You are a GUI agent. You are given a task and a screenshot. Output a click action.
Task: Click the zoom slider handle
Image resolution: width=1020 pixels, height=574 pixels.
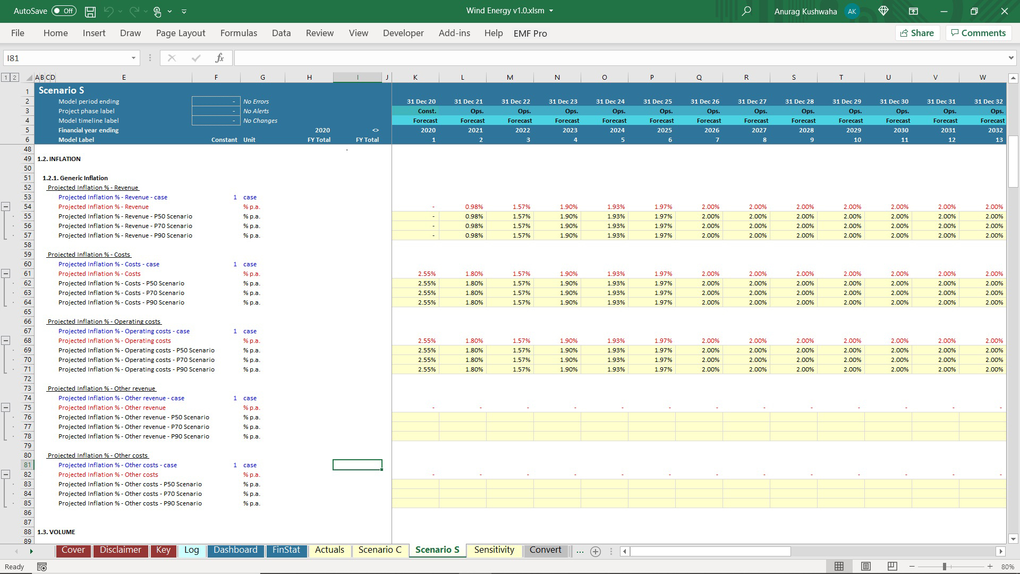click(945, 567)
